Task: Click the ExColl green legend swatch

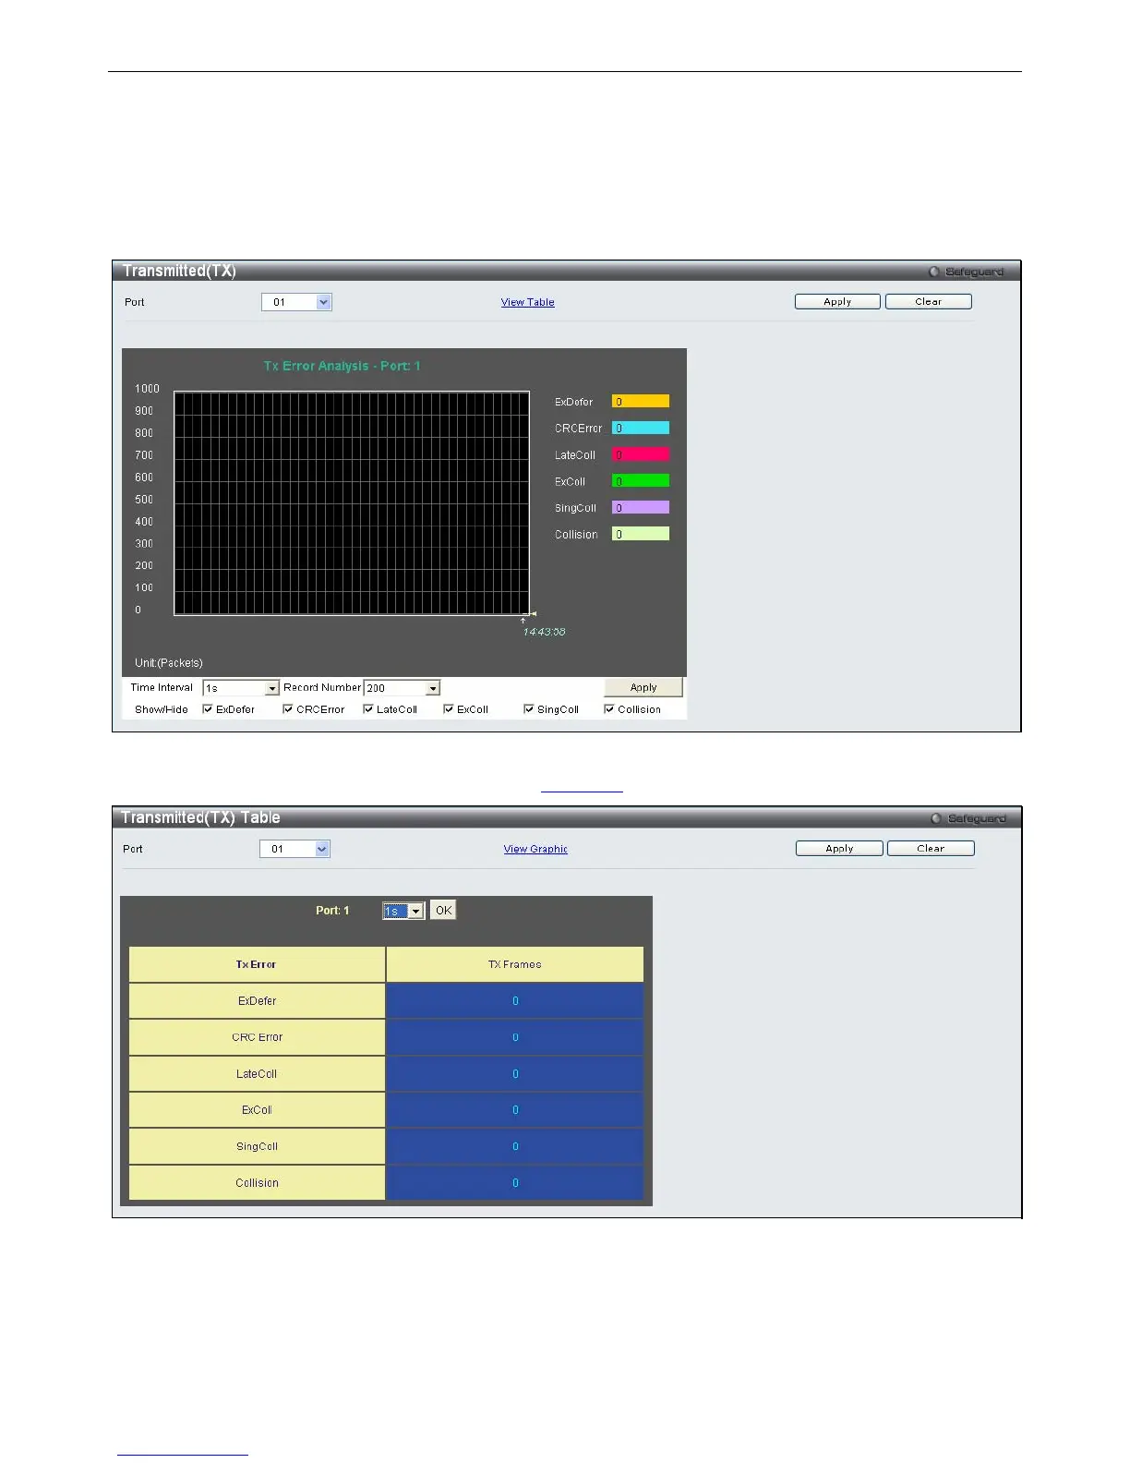Action: [x=641, y=481]
